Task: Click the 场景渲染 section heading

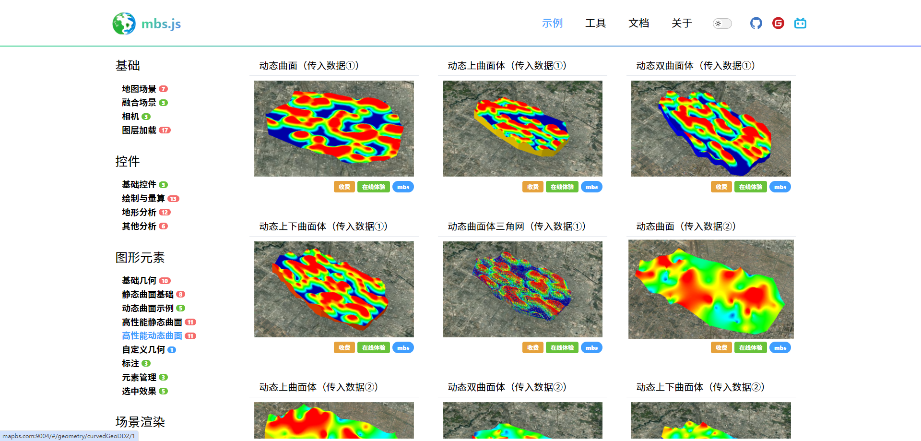Action: tap(140, 422)
